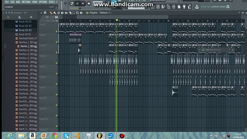Open the Piano roll window button
The width and height of the screenshot is (247, 139).
[163, 7]
